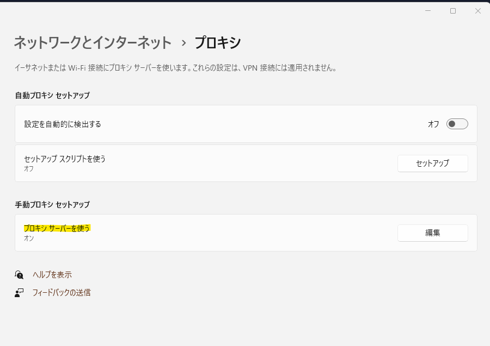Click the feedback speech-bubble icon
This screenshot has height=346, width=490.
pyautogui.click(x=18, y=292)
